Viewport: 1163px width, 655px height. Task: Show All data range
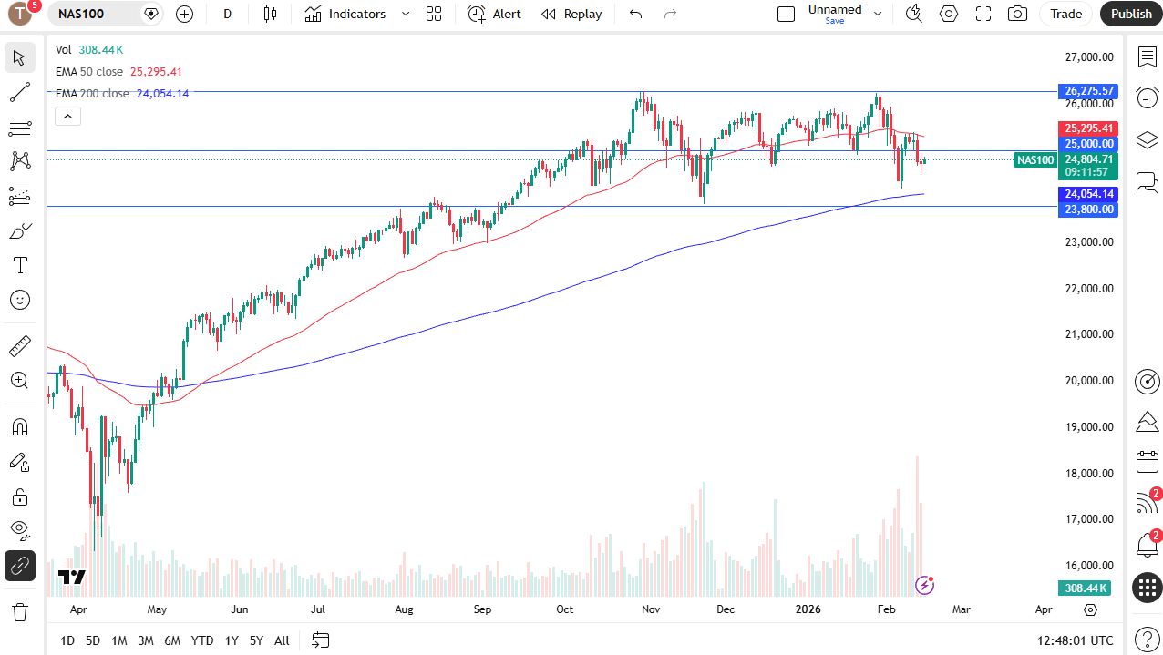[x=282, y=640]
